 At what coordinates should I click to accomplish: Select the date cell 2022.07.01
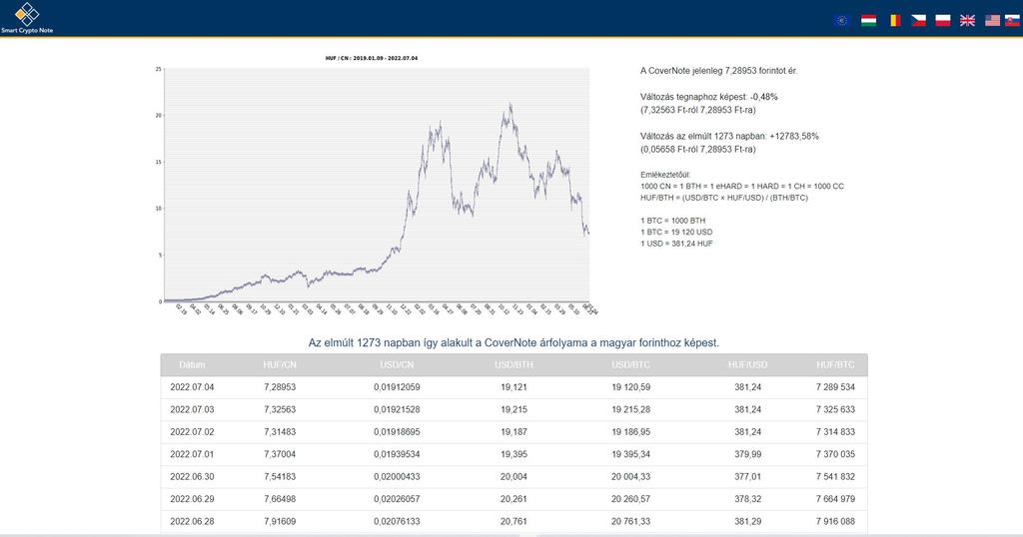click(192, 454)
